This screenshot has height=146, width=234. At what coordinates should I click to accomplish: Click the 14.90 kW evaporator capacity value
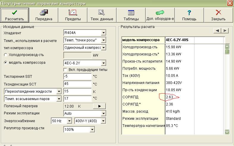pyautogui.click(x=173, y=61)
